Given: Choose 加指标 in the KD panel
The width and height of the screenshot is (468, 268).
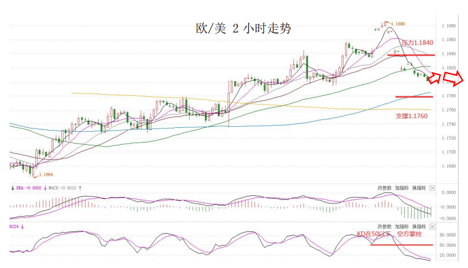Looking at the screenshot, I should click(402, 226).
